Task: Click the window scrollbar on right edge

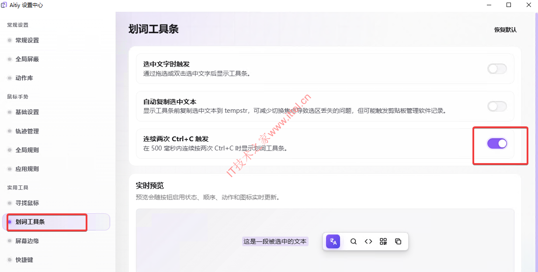Action: pos(537,142)
